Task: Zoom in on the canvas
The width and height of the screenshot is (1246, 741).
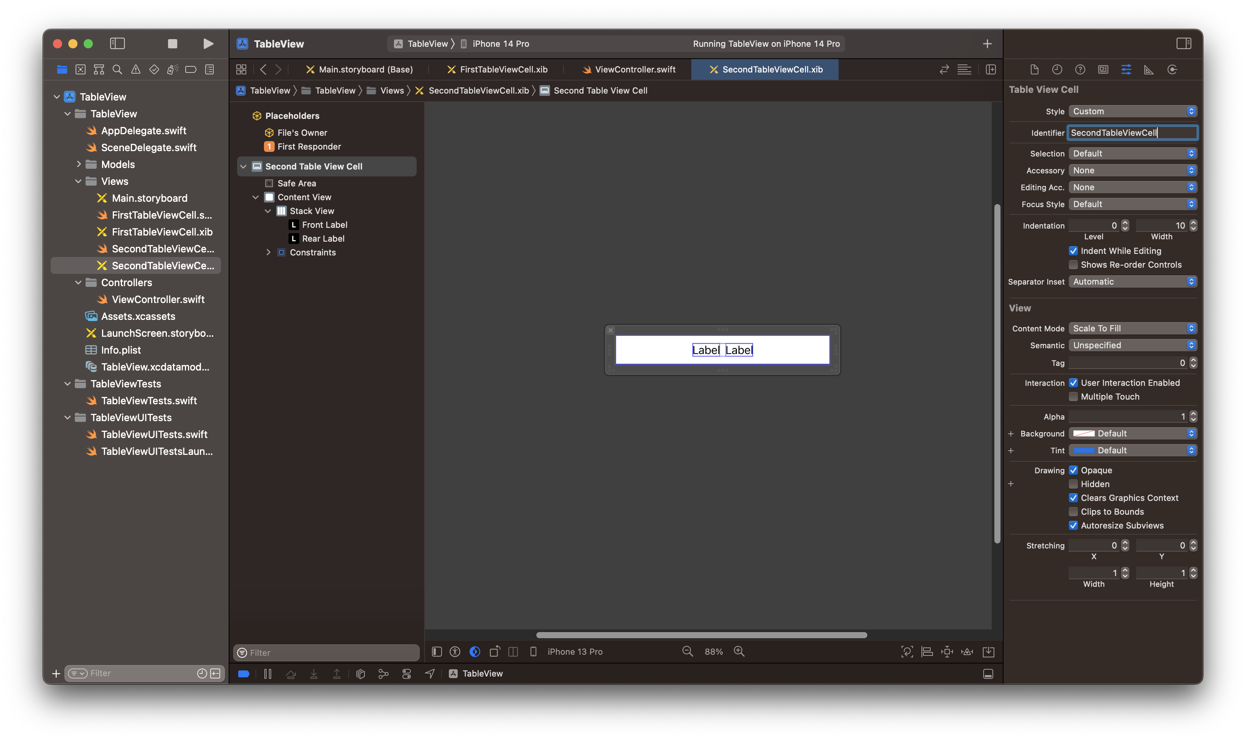Action: [x=739, y=652]
